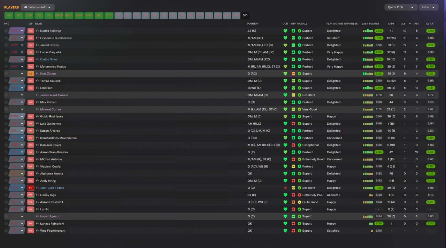Click Emerson's last 5 games form bars

[368, 88]
